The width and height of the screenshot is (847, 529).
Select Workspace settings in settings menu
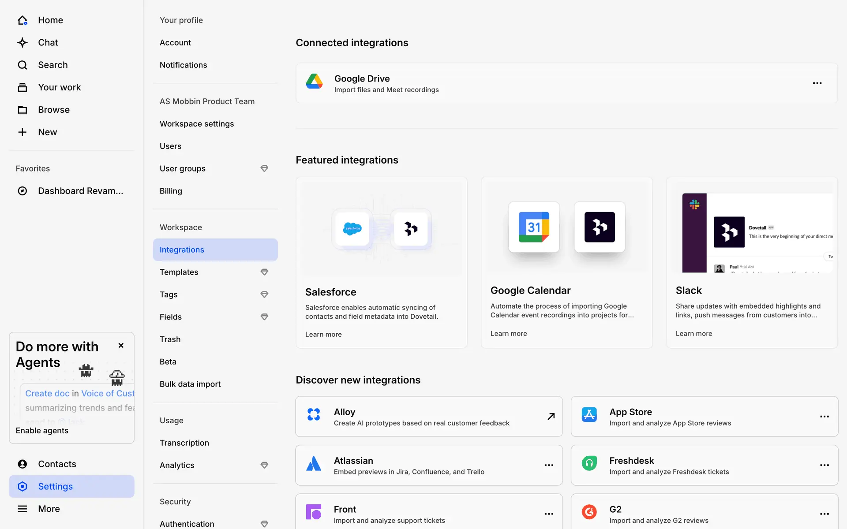point(197,124)
